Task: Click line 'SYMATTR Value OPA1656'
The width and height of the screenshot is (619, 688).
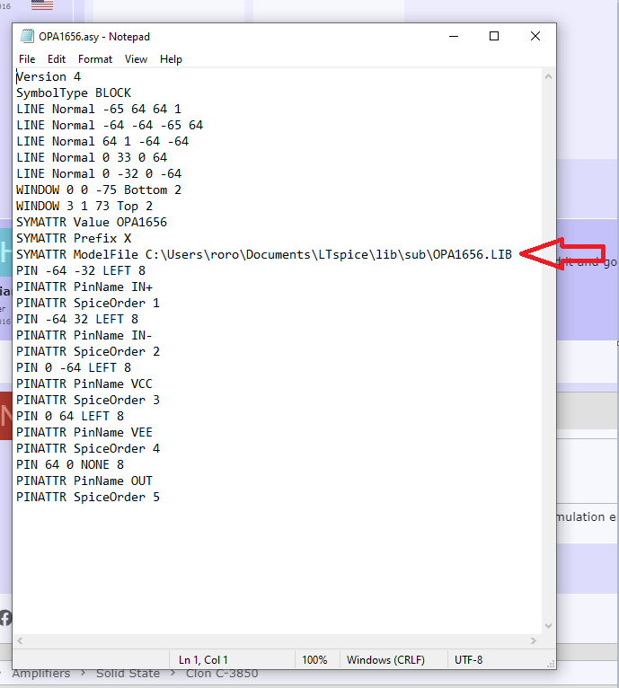Action: (x=92, y=222)
